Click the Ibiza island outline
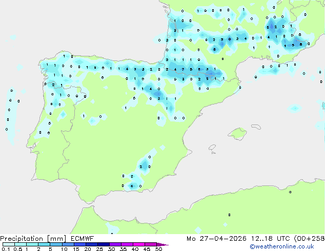The width and height of the screenshot is (325, 251). pos(212,148)
